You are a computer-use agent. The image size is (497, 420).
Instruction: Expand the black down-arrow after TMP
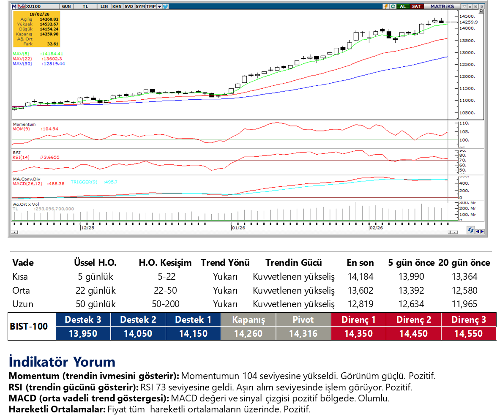pos(159,6)
